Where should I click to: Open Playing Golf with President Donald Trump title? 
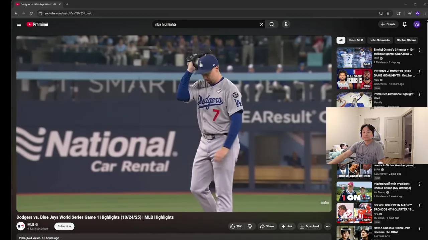[392, 186]
